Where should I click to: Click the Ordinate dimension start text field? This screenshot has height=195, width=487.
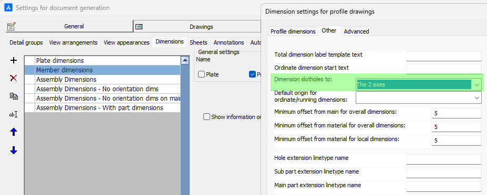tap(444, 69)
